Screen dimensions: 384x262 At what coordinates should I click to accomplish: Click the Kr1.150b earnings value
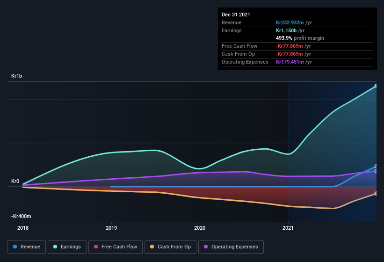[286, 30]
